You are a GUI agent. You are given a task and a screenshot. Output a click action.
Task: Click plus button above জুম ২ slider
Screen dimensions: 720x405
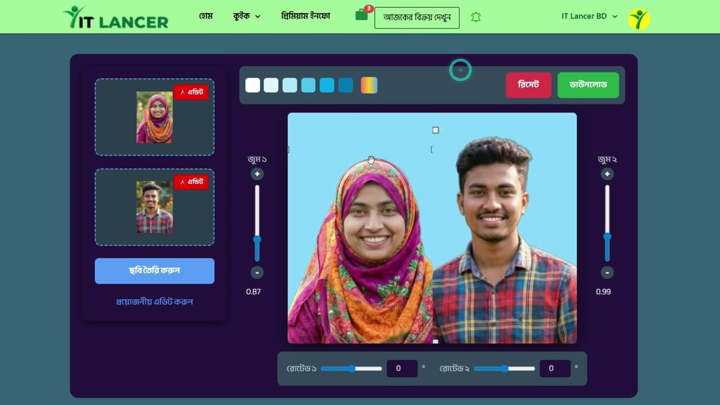point(607,174)
